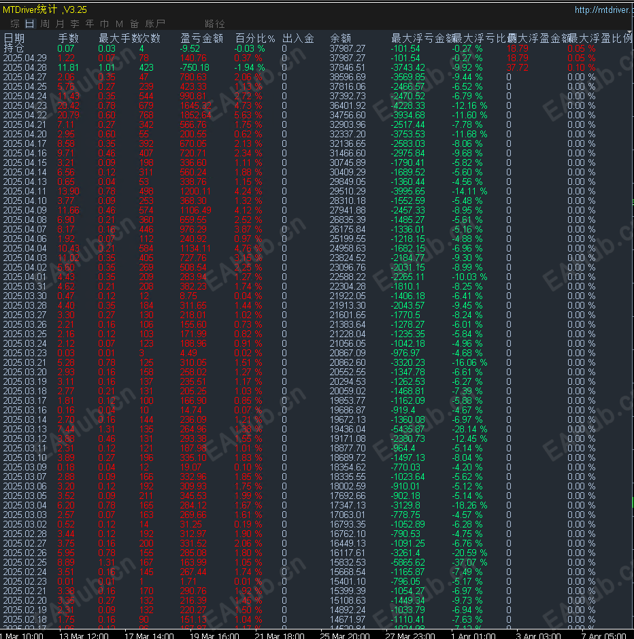The width and height of the screenshot is (634, 639).
Task: Click the 次数 column header
Action: [x=150, y=38]
